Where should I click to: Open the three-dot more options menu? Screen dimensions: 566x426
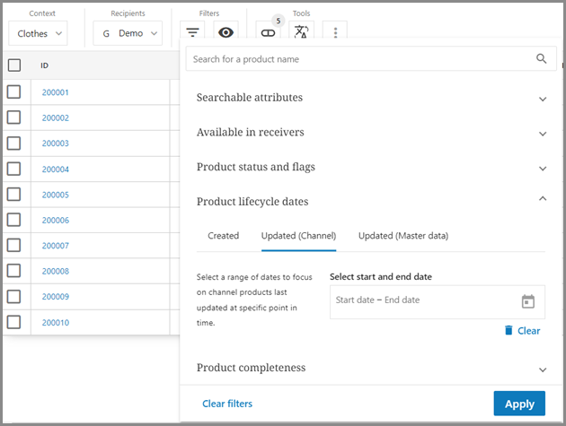tap(335, 33)
